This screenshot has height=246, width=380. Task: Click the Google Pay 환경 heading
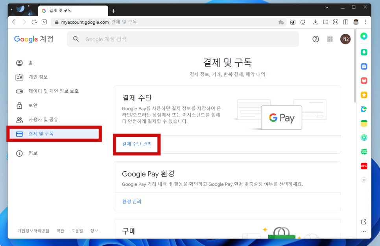point(148,174)
